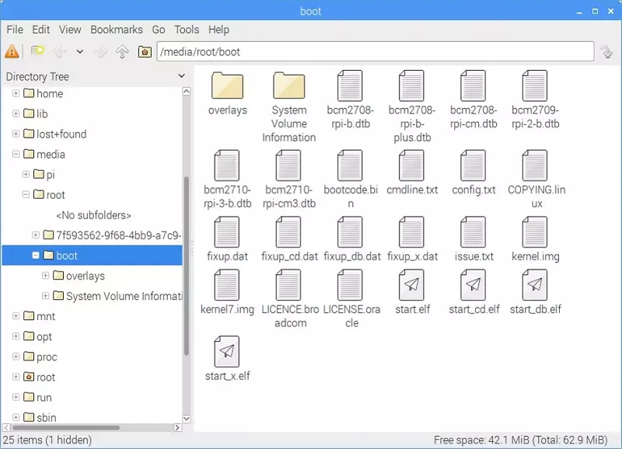Image resolution: width=622 pixels, height=449 pixels.
Task: Open the Tools menu
Action: (187, 30)
